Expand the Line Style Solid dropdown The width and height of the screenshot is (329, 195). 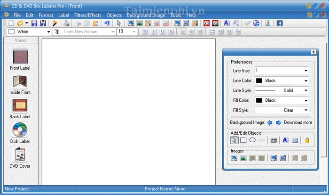click(x=306, y=90)
